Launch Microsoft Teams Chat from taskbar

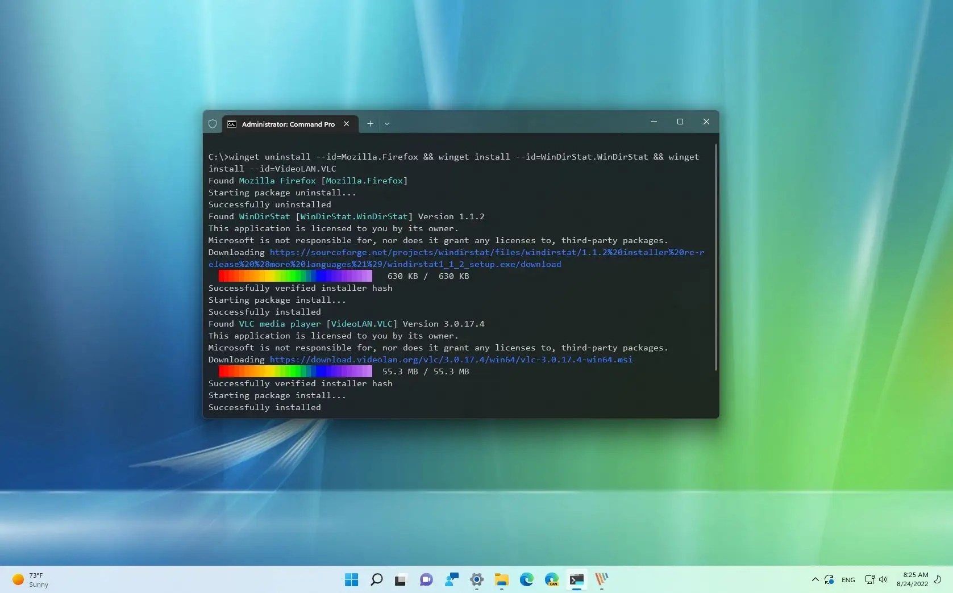426,580
